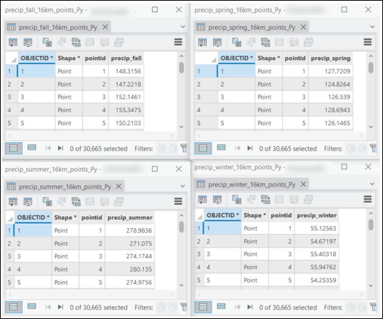383x319 pixels.
Task: Select cell value 128.6943
Action: click(x=330, y=110)
